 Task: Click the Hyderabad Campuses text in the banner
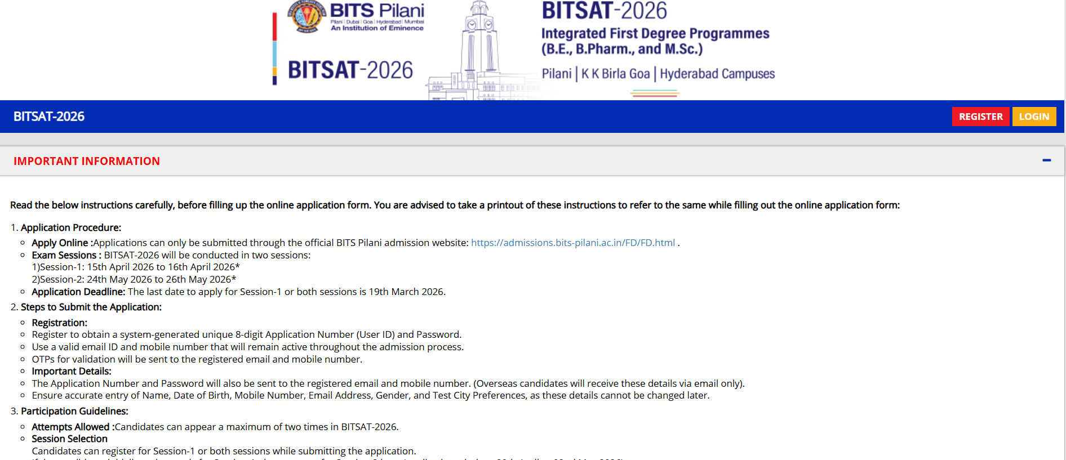pyautogui.click(x=717, y=74)
